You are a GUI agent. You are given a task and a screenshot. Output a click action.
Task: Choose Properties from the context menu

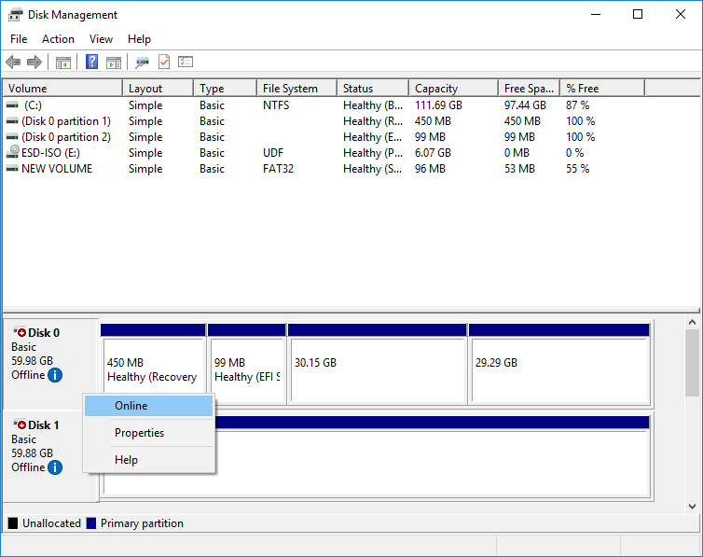[x=148, y=433]
